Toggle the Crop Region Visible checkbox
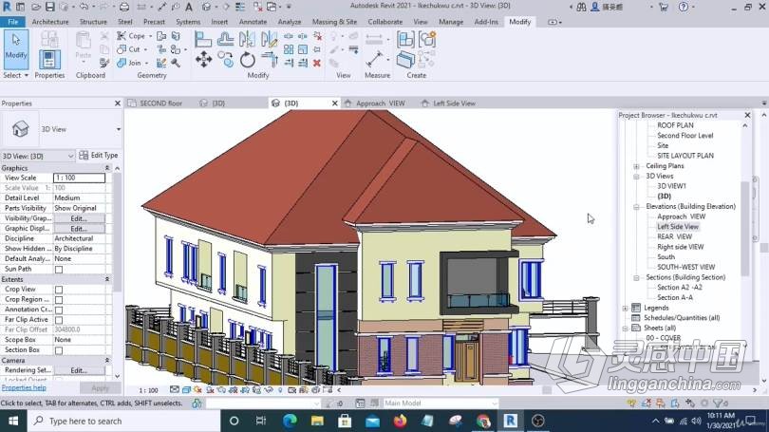769x432 pixels. 59,300
